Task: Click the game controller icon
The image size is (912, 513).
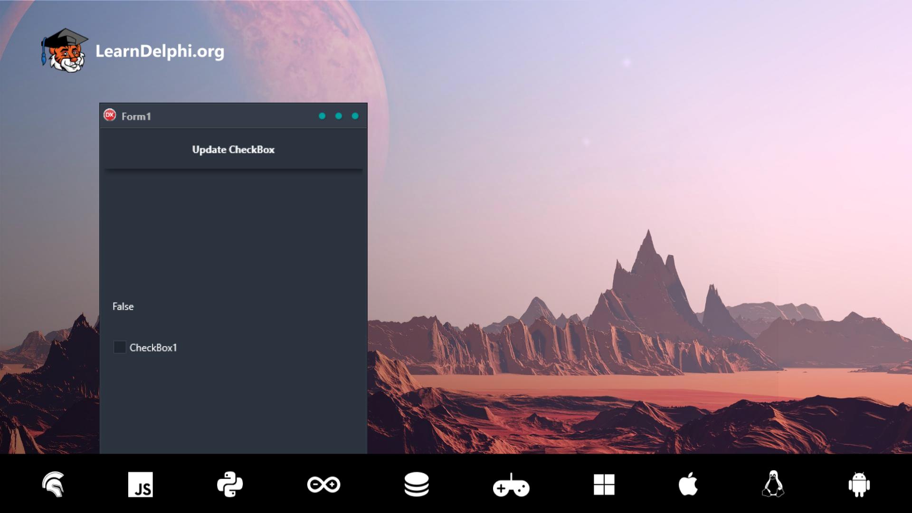Action: [511, 485]
